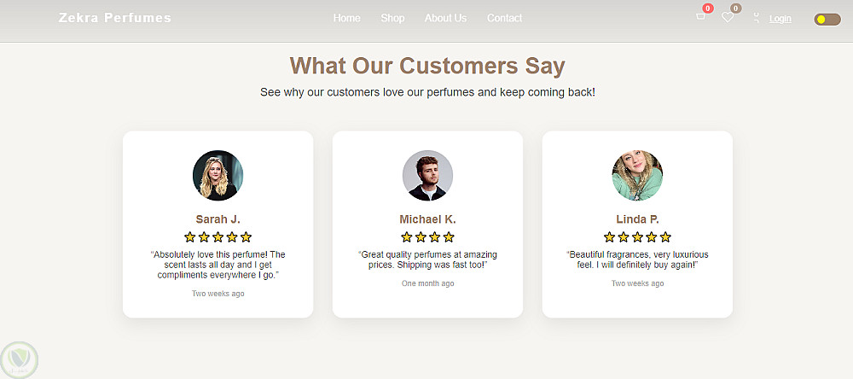Click the user account icon beside Login
This screenshot has width=853, height=379.
point(756,18)
